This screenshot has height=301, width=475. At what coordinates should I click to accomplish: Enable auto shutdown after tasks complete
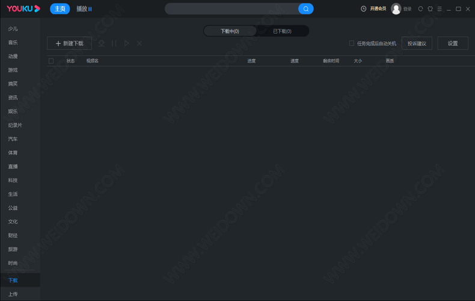coord(352,43)
